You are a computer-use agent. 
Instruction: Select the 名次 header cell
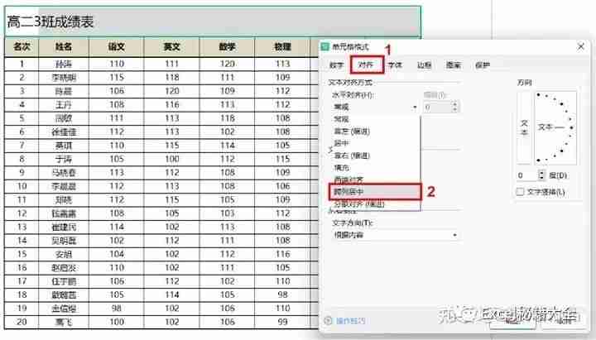[22, 47]
